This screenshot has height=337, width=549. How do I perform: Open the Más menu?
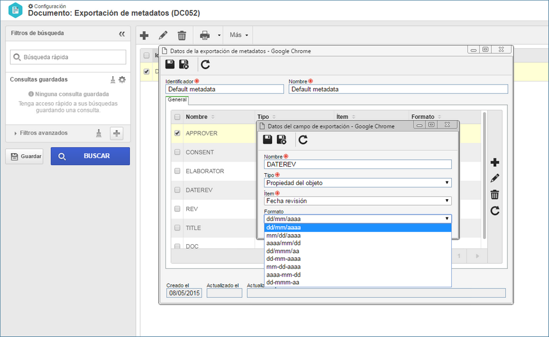(239, 35)
